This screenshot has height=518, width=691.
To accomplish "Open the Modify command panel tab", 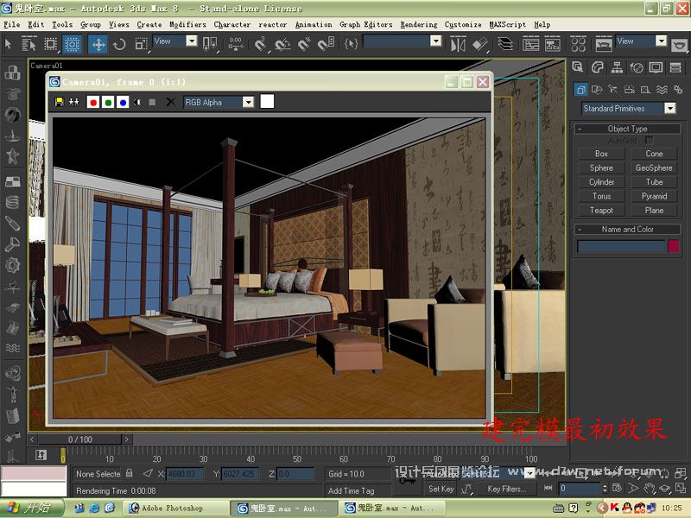I will (598, 66).
